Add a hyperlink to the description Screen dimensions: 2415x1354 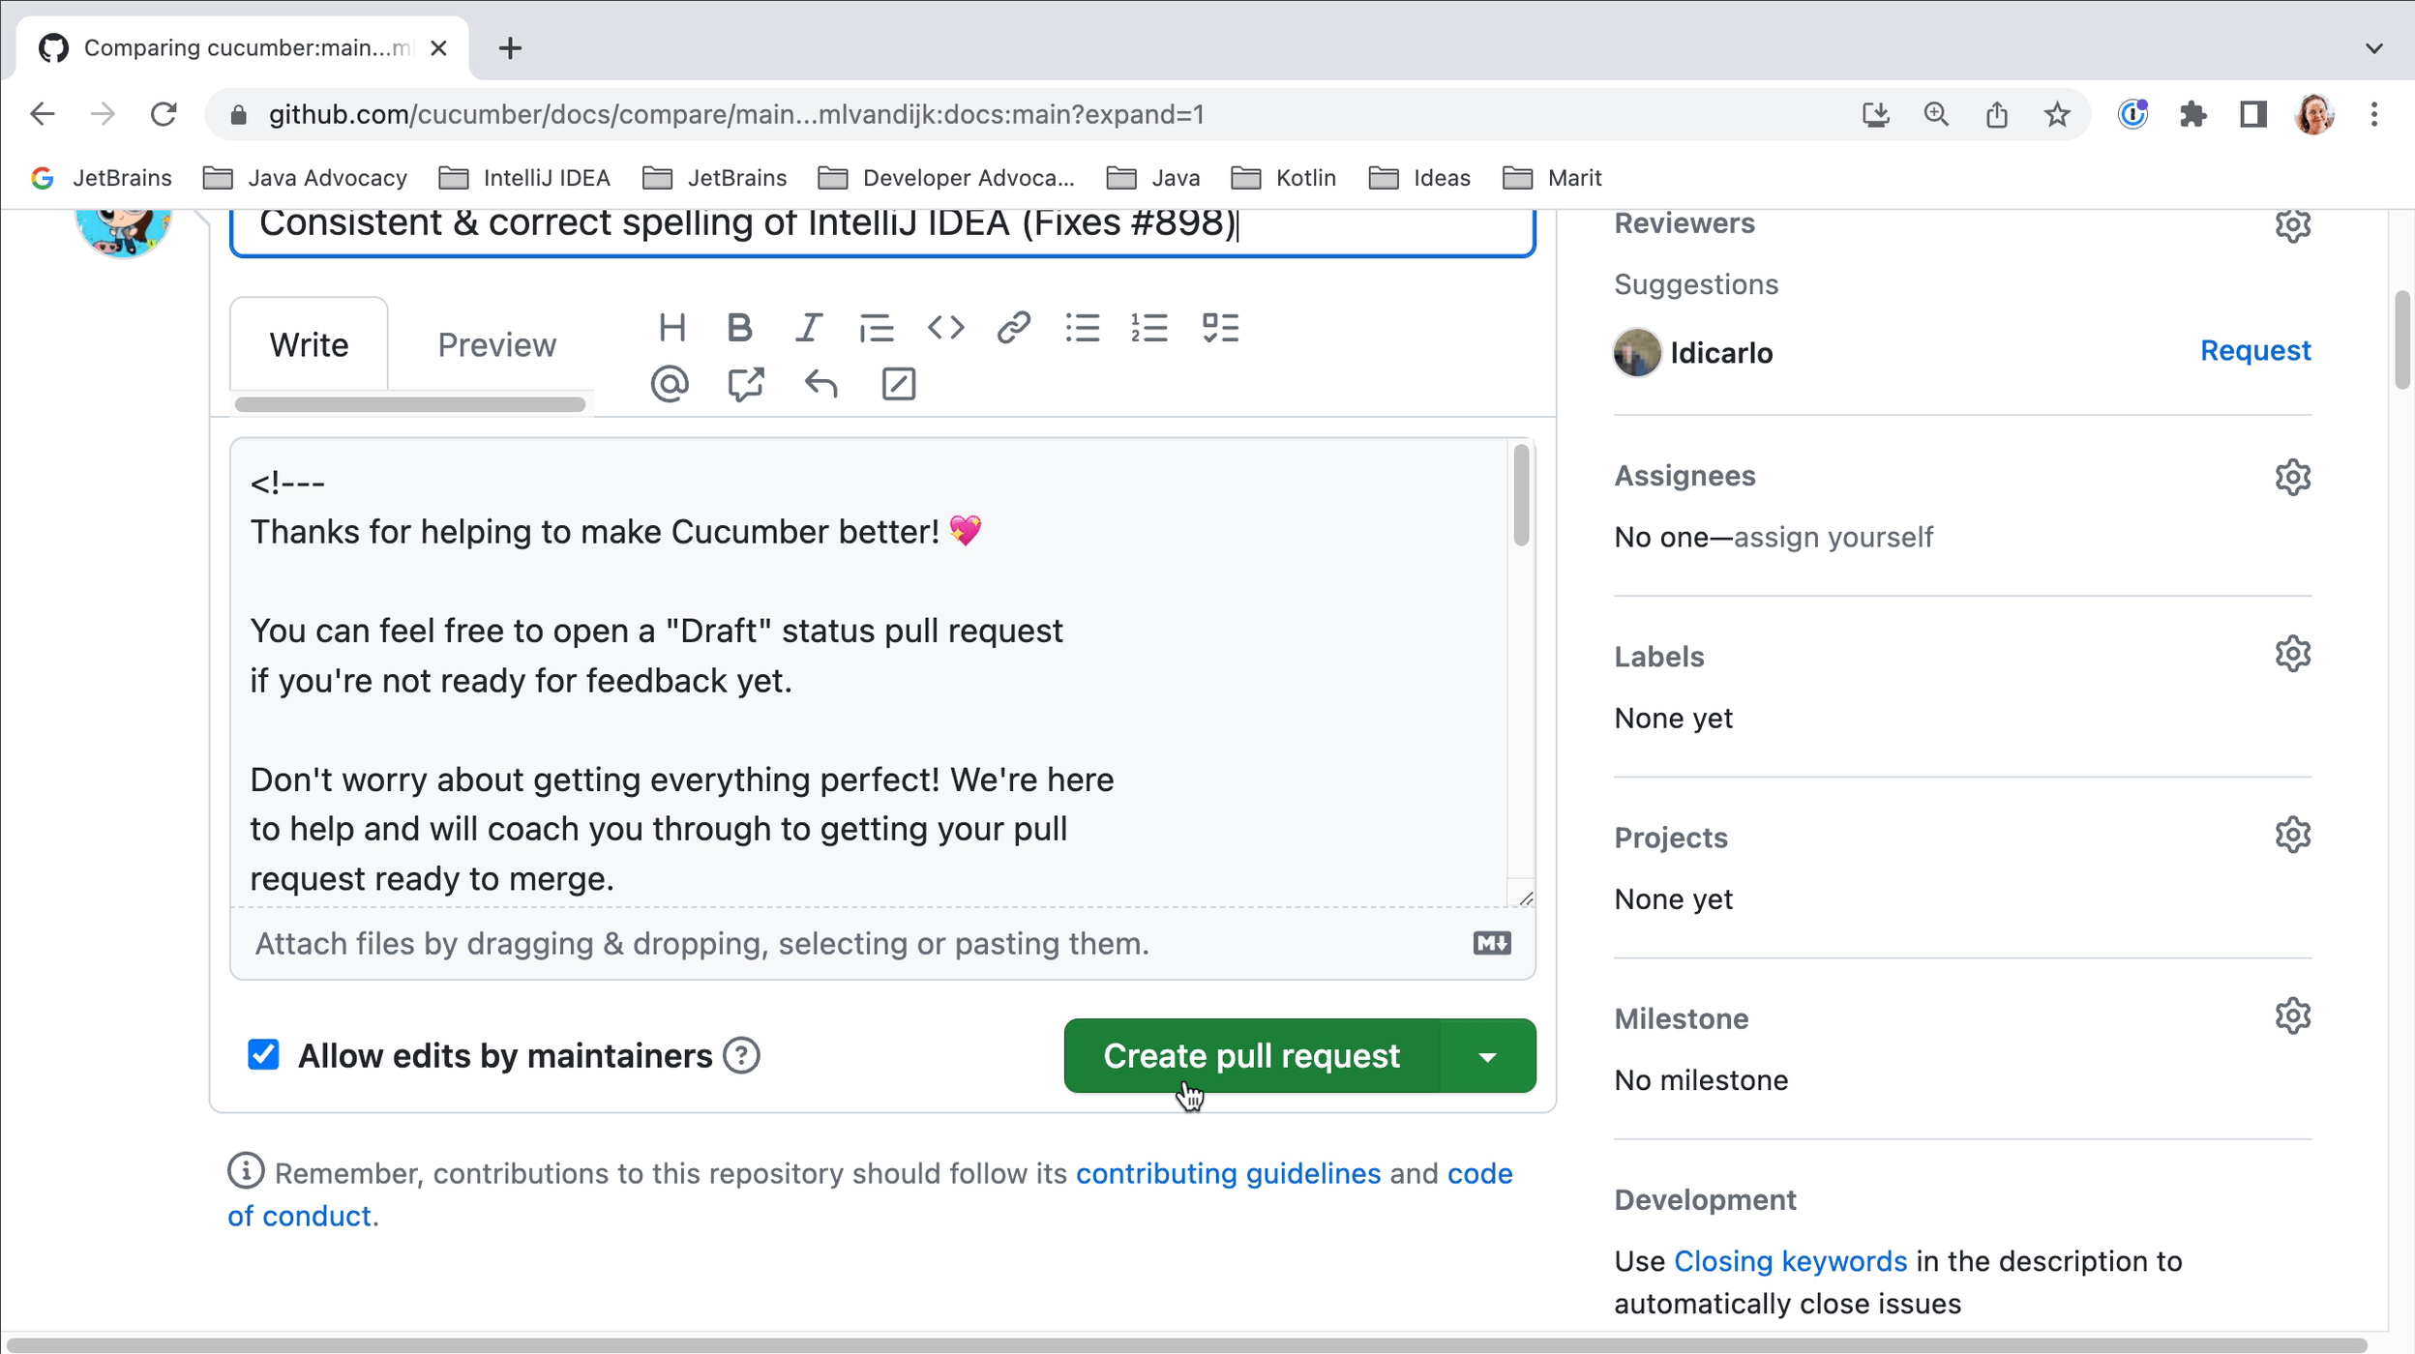pos(1013,327)
